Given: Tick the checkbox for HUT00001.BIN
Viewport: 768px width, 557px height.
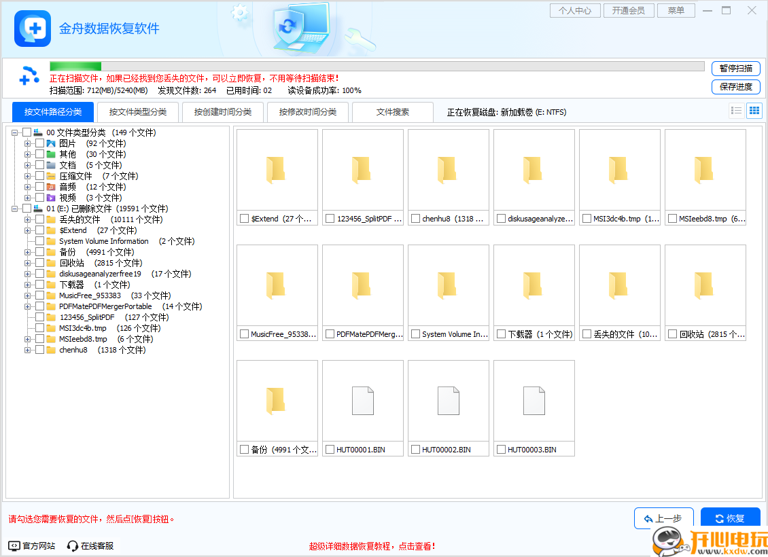Looking at the screenshot, I should [329, 449].
